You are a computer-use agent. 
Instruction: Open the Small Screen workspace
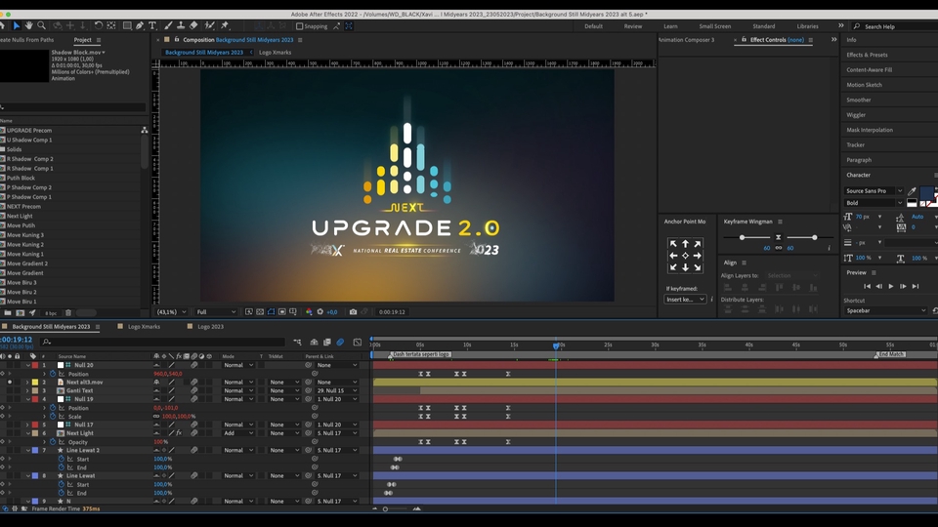tap(714, 26)
